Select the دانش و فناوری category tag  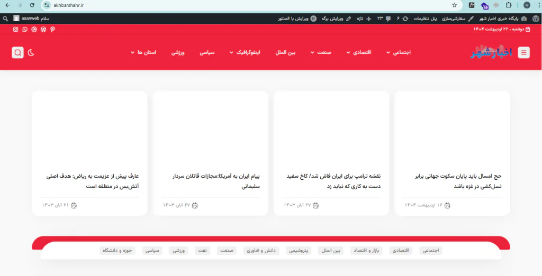[x=261, y=251]
